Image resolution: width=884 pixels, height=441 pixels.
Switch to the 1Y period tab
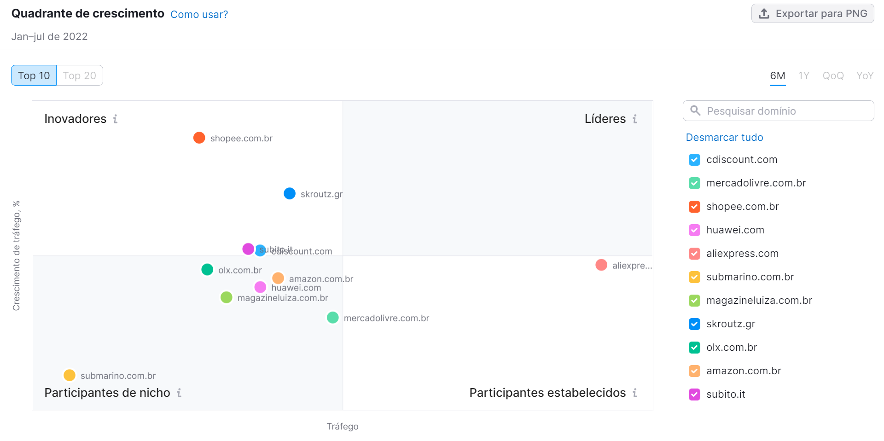804,76
